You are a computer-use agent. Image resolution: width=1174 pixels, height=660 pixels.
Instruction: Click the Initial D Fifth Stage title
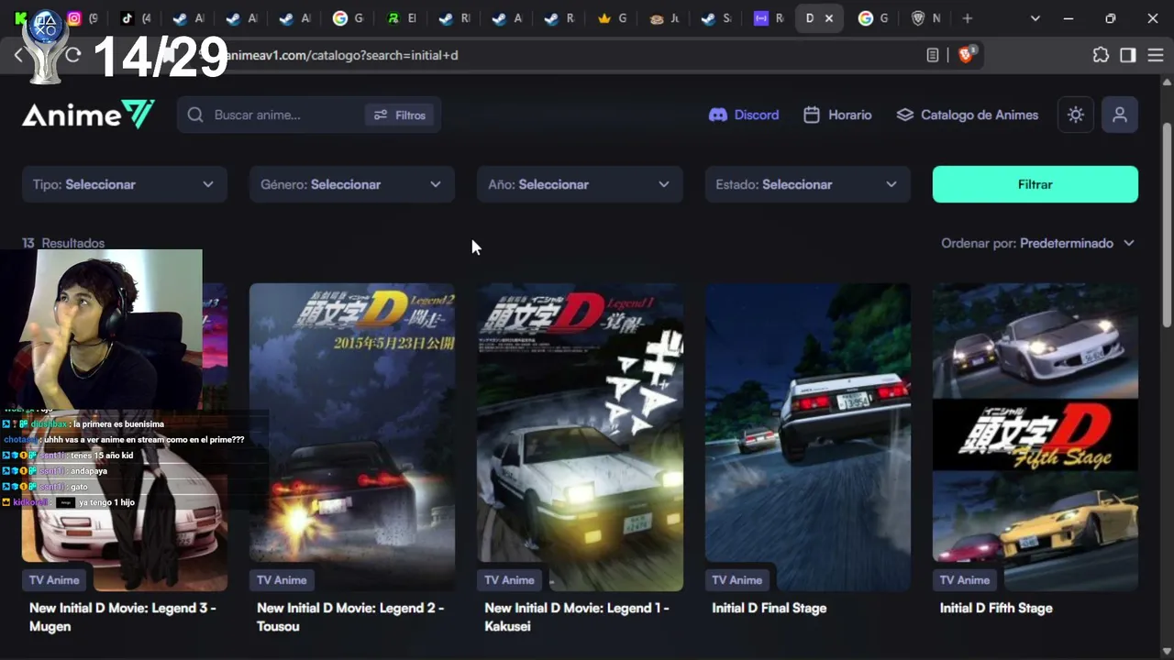996,608
